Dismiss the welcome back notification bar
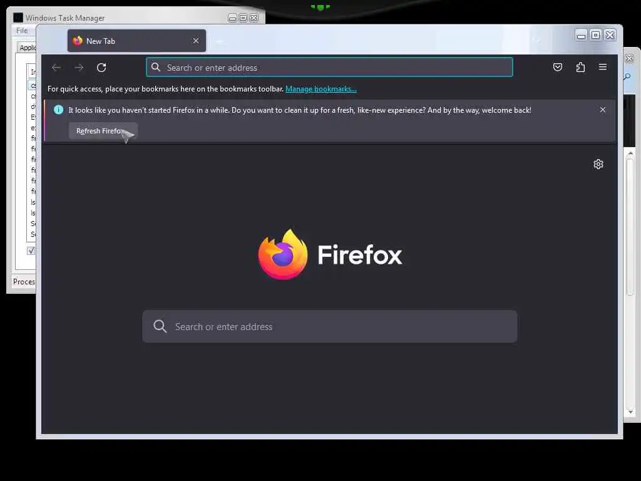This screenshot has height=481, width=641. pyautogui.click(x=603, y=110)
